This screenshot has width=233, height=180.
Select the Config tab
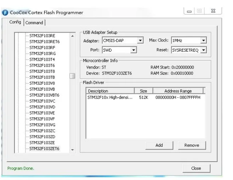tap(15, 22)
